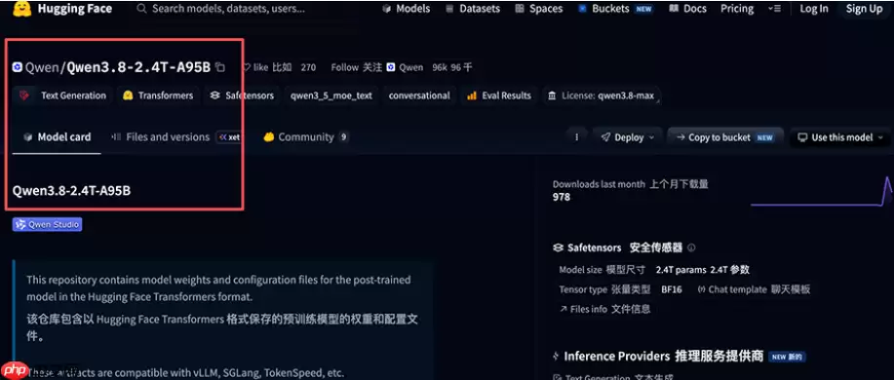Click the Safetensors tag icon

tap(214, 95)
